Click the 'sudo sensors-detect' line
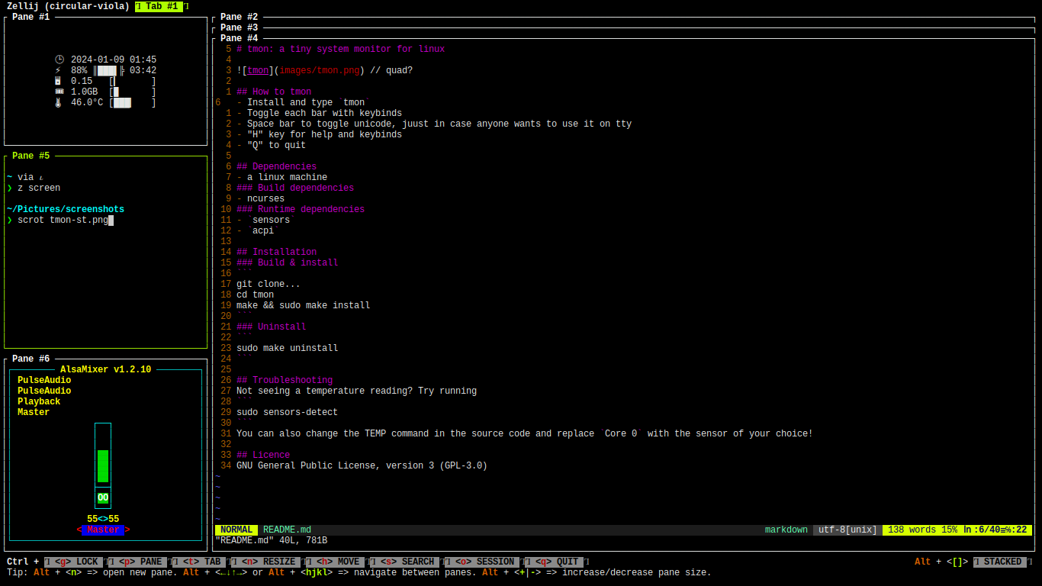The height and width of the screenshot is (586, 1042). tap(287, 412)
